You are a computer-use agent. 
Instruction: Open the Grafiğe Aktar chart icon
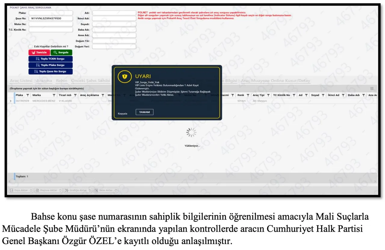pyautogui.click(x=67, y=190)
